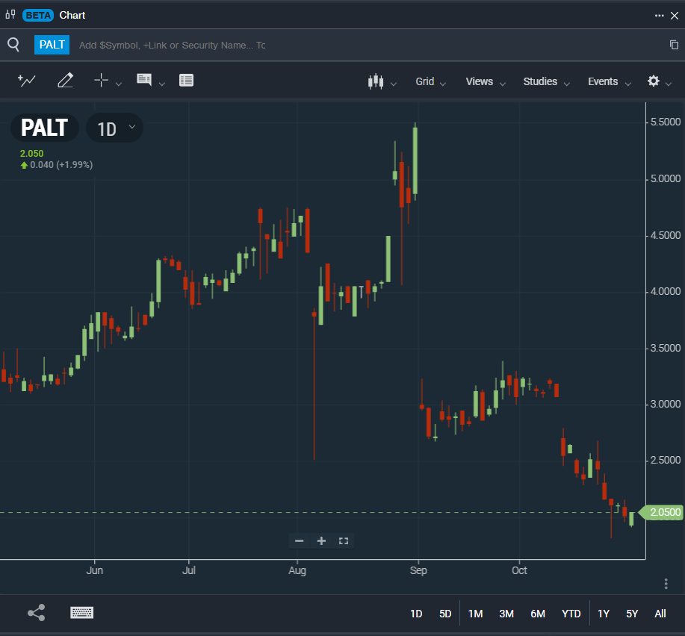Select the pencil drawing tool

tap(65, 81)
